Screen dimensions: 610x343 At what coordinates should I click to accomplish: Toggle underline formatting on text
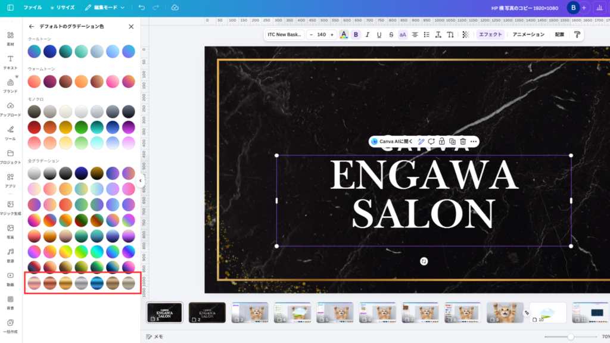tap(379, 35)
